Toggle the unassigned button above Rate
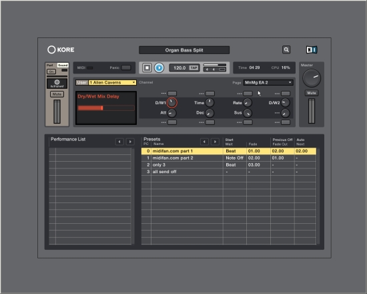Image resolution: width=367 pixels, height=294 pixels. (248, 94)
